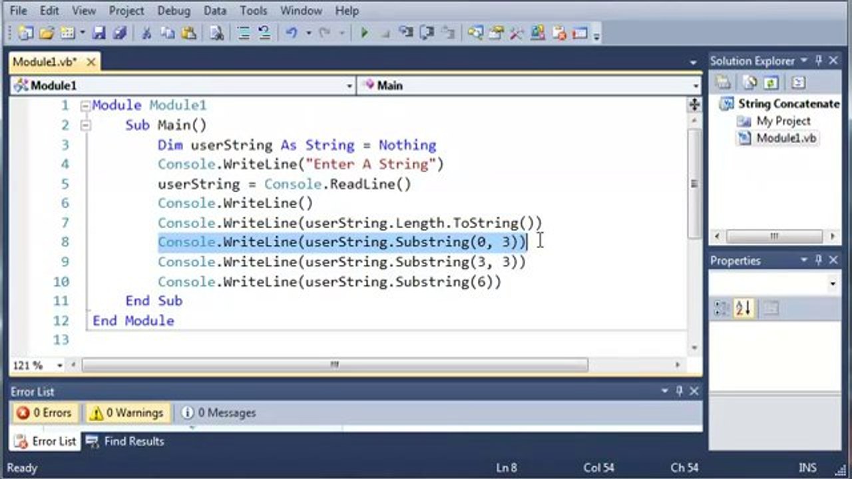Select My Project in Solution Explorer

774,121
